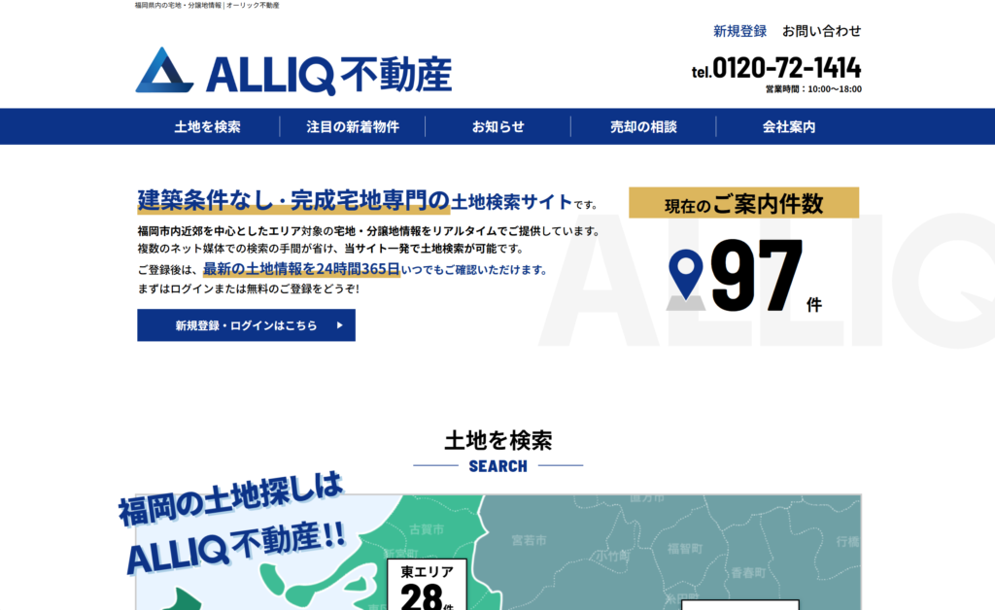Image resolution: width=995 pixels, height=610 pixels.
Task: Select the 東エリア 28件 map label
Action: pyautogui.click(x=427, y=584)
